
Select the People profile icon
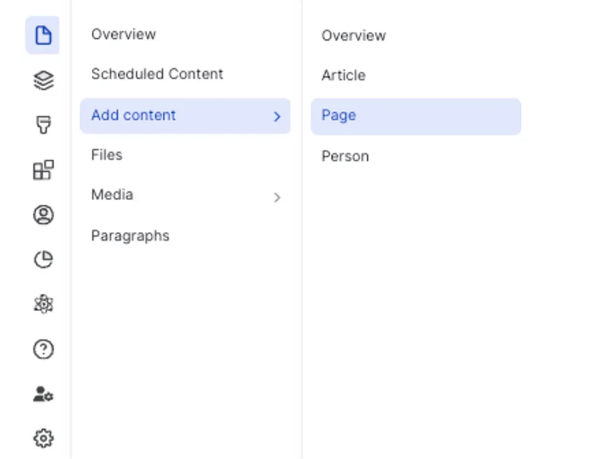pos(43,215)
